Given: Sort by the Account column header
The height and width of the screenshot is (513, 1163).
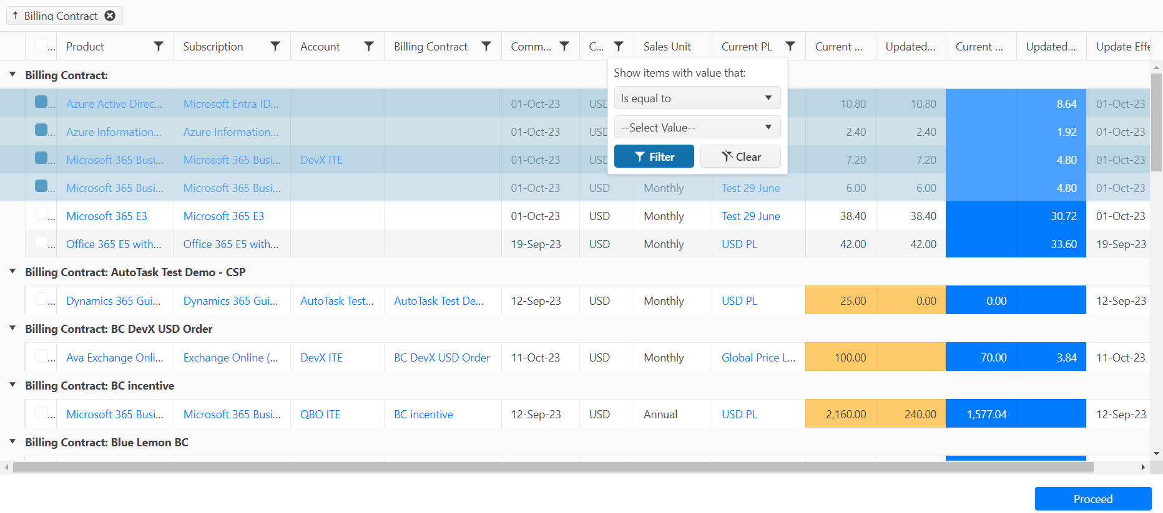Looking at the screenshot, I should (320, 47).
